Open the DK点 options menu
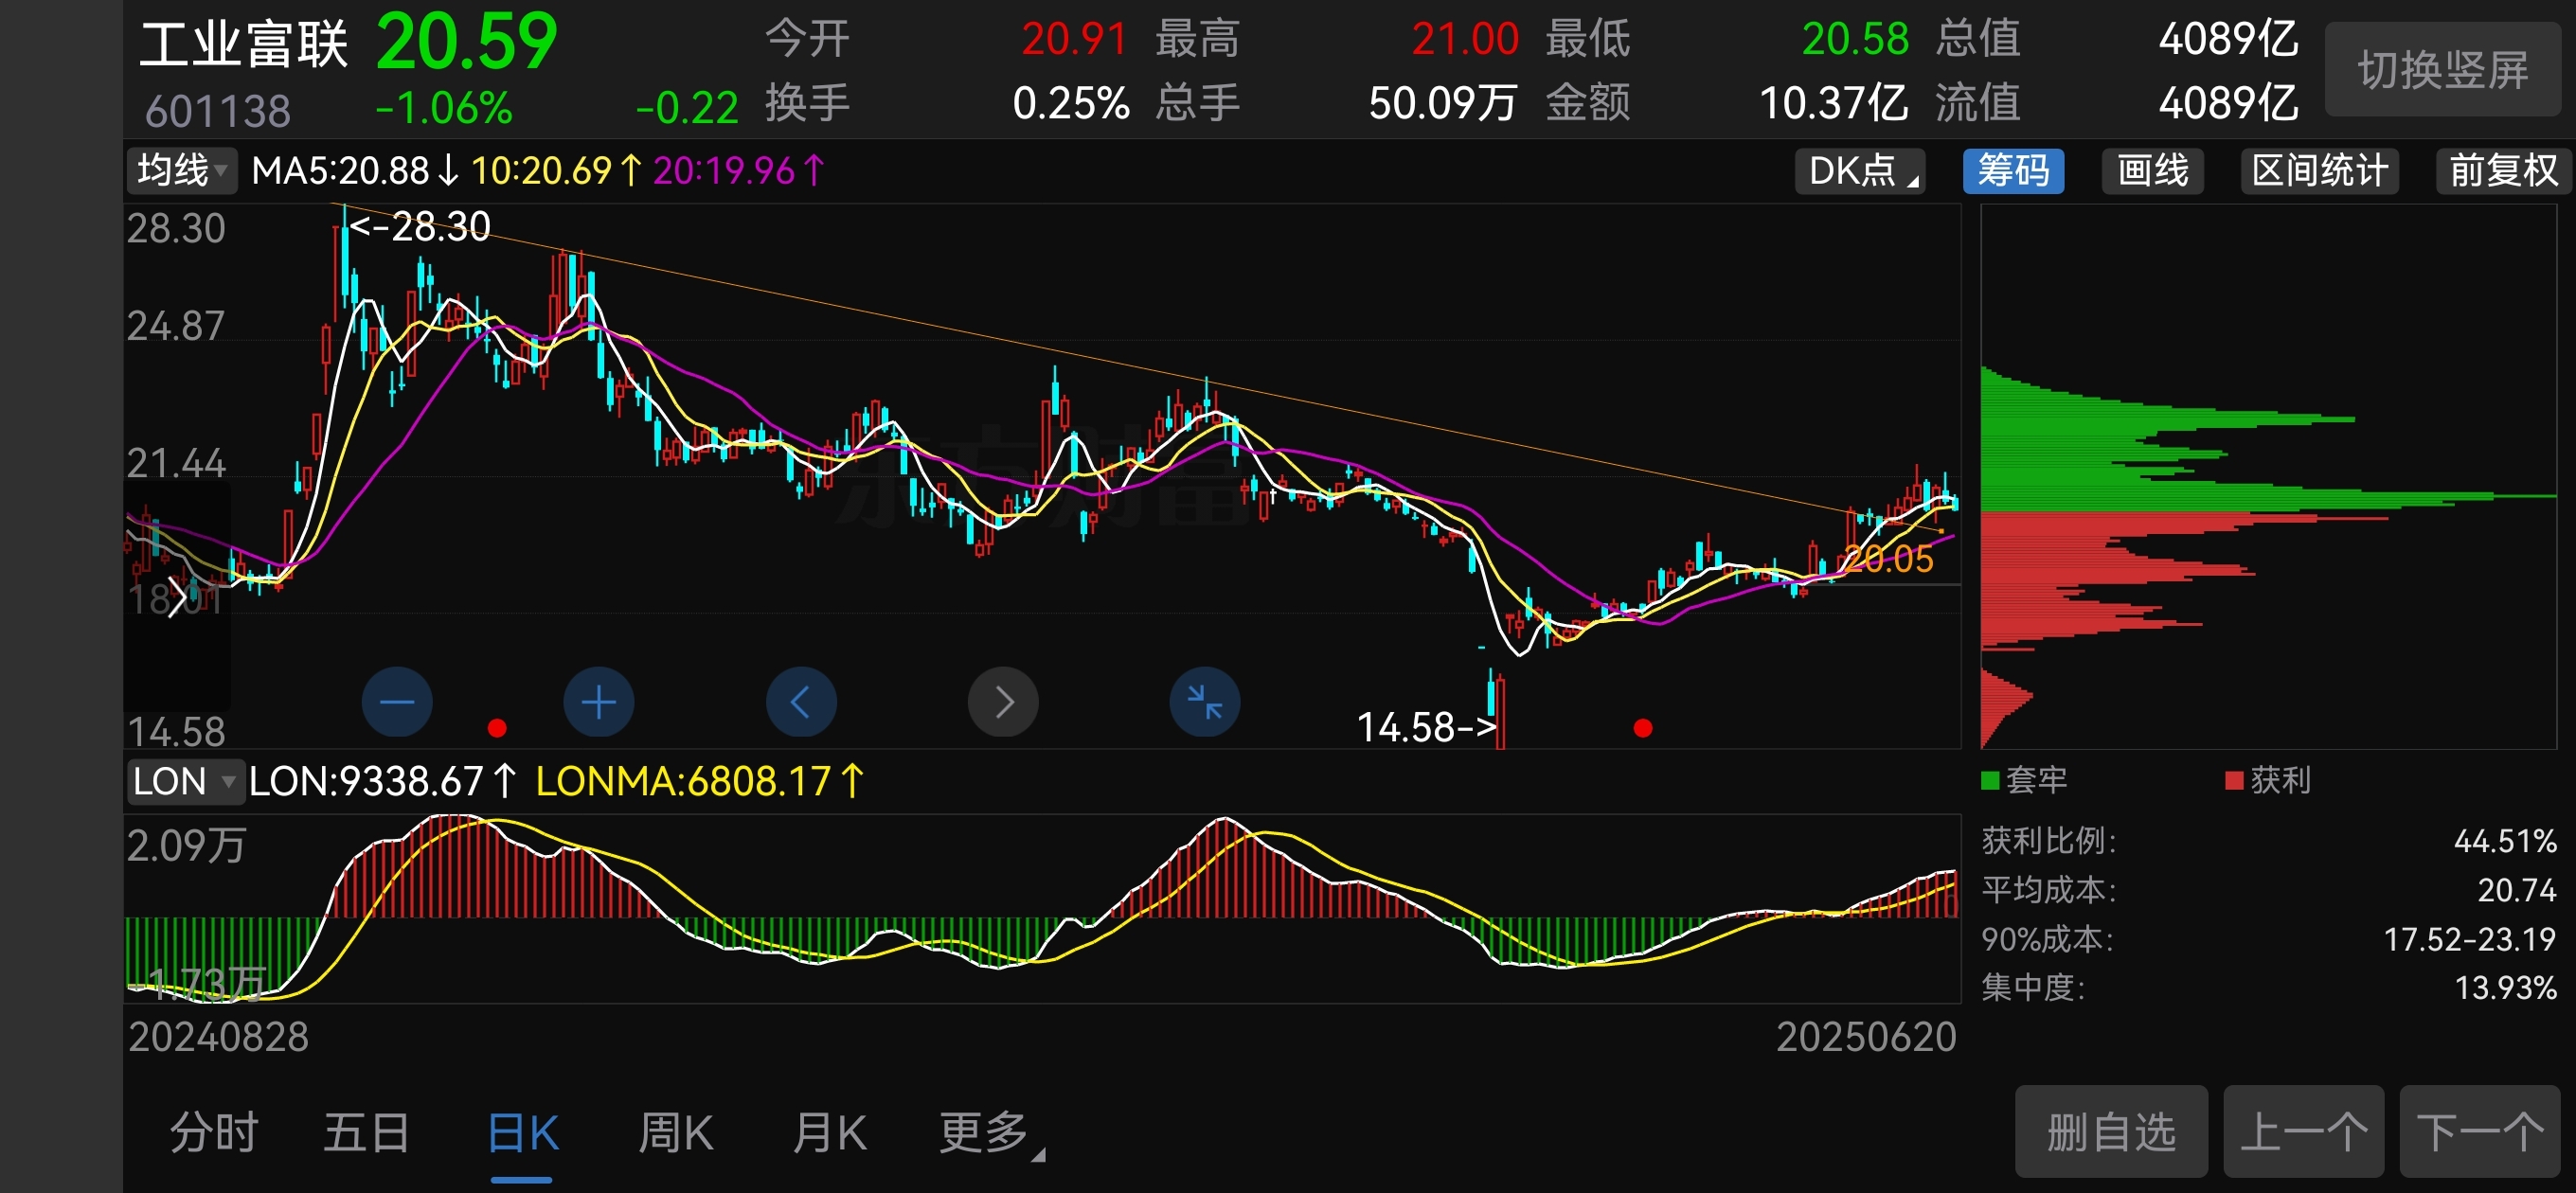The width and height of the screenshot is (2576, 1193). point(1860,170)
